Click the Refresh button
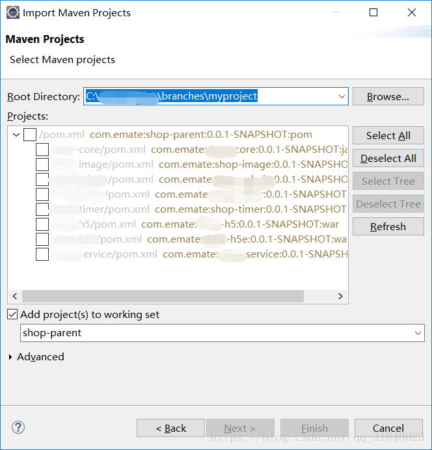This screenshot has width=432, height=450. pos(388,226)
